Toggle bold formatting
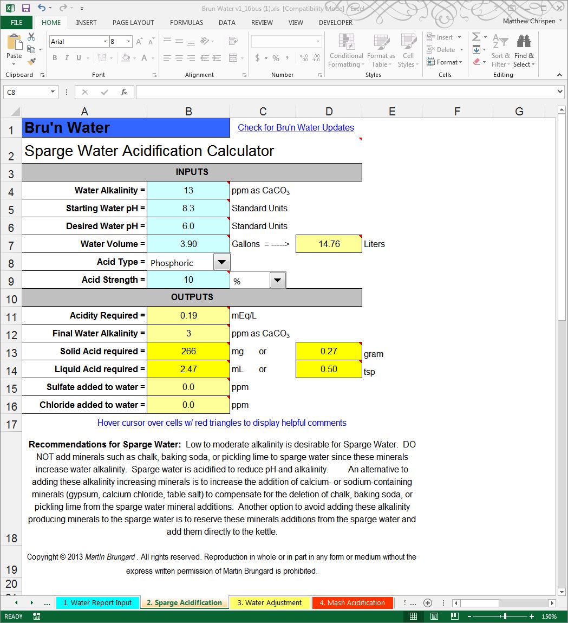The width and height of the screenshot is (568, 623). pyautogui.click(x=56, y=57)
